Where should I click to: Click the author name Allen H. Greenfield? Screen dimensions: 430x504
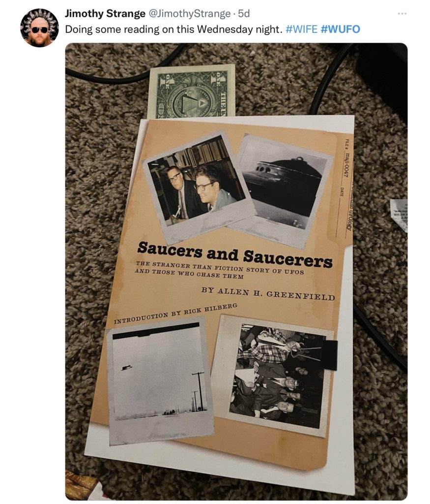268,293
